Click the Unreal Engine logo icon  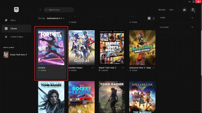6,37
